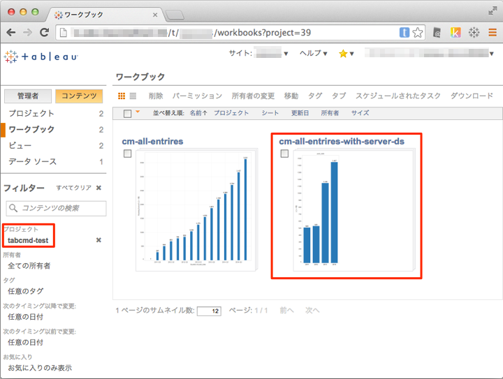Open データ ソース in the sidebar
503x379 pixels.
(32, 161)
